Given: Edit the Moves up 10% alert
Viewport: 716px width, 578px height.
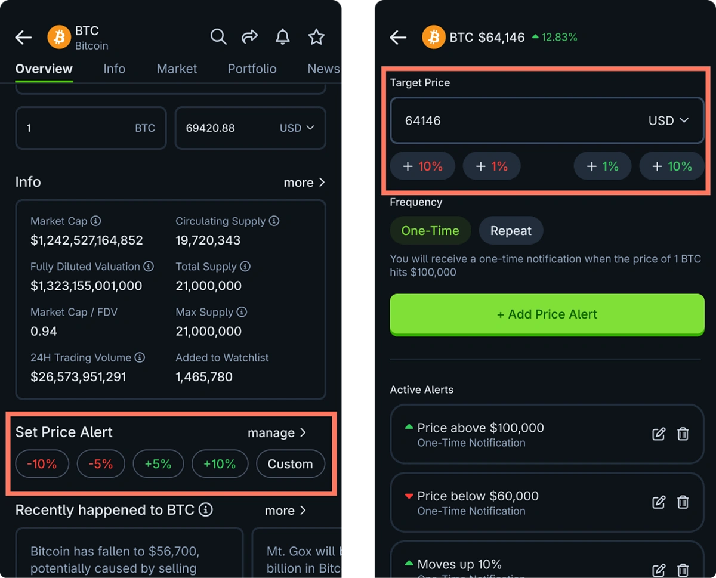Looking at the screenshot, I should [659, 570].
